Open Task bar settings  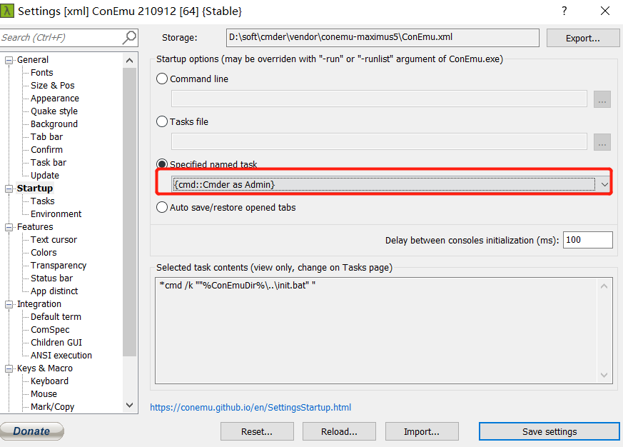(49, 162)
